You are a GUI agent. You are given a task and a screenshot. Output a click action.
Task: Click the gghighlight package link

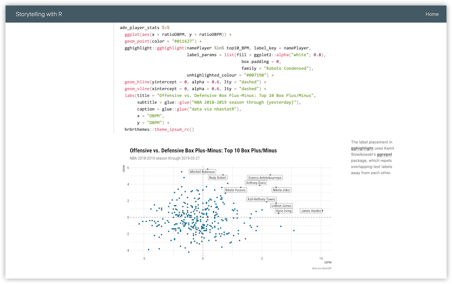point(362,148)
